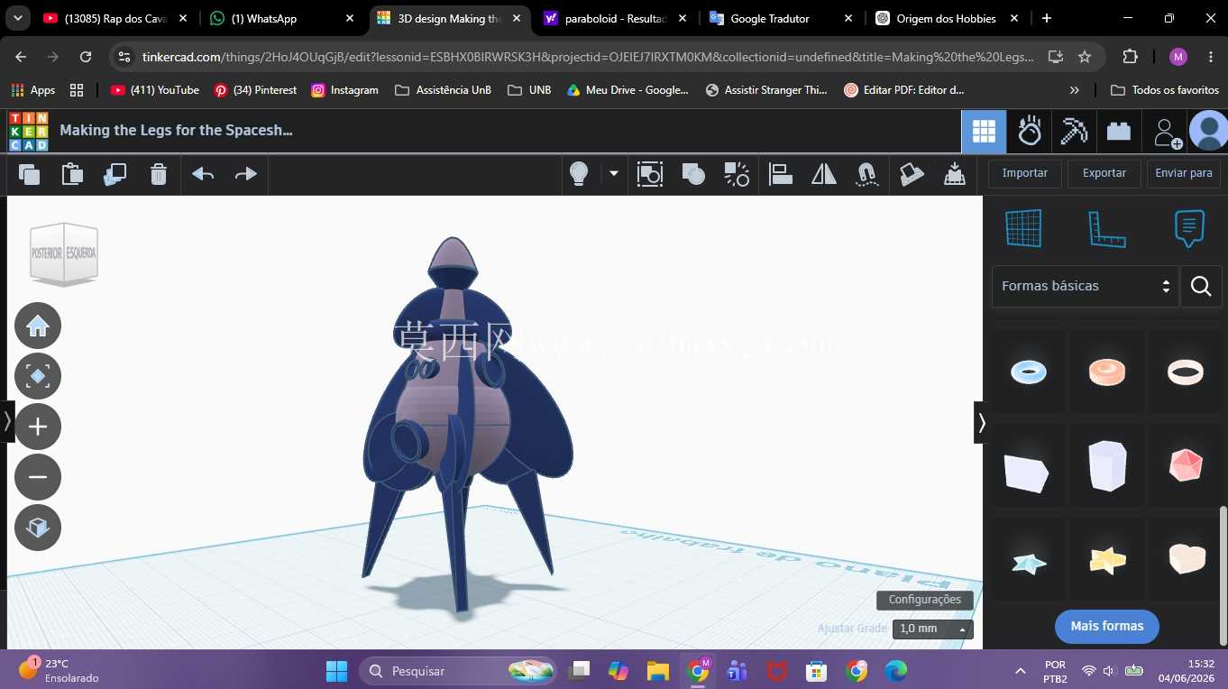Click the Exportar button
Screen dimensions: 1228x689
[x=1104, y=173]
